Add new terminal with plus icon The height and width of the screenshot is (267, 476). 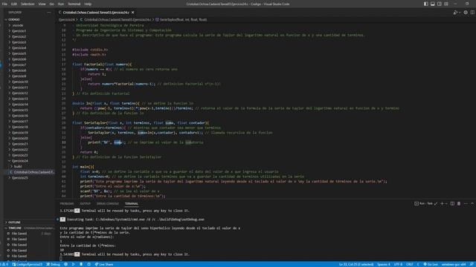pyautogui.click(x=442, y=203)
